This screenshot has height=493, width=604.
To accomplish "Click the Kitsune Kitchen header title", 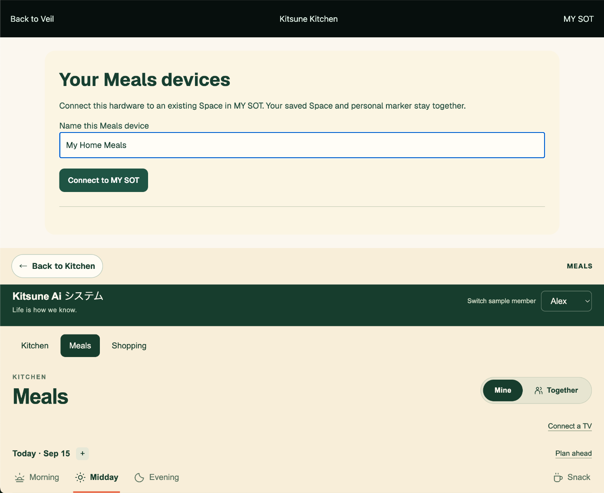I will [309, 19].
